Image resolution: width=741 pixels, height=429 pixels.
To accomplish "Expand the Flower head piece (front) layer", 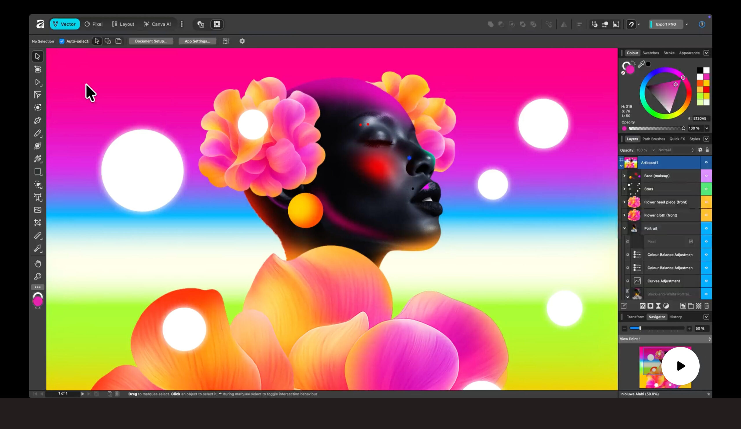I will tap(625, 202).
